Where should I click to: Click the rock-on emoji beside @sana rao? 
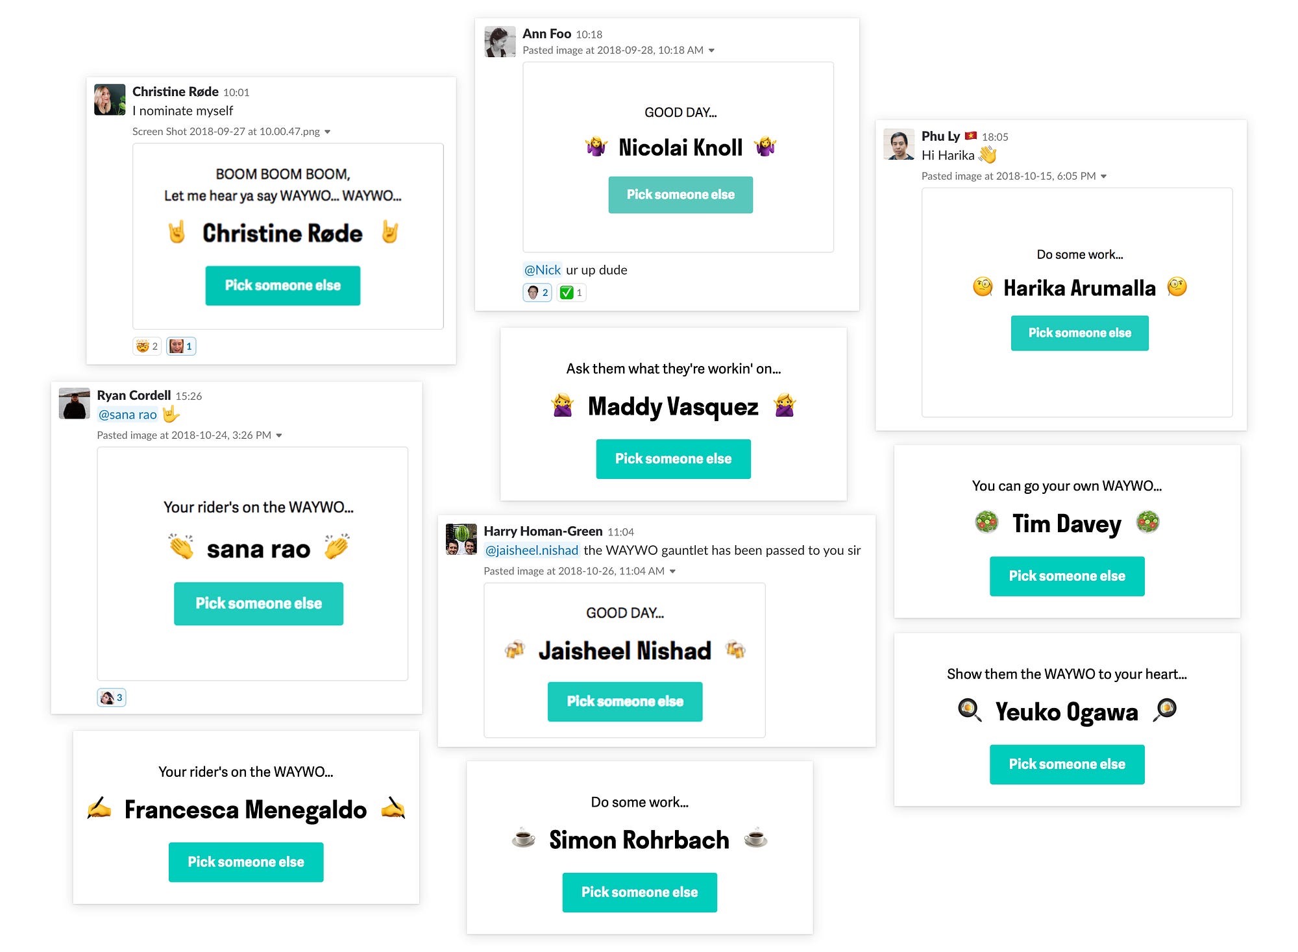coord(170,414)
